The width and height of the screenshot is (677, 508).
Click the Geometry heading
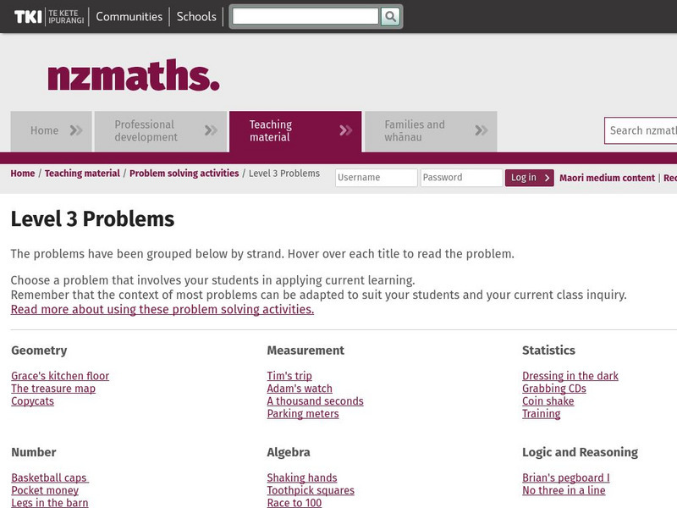click(x=39, y=351)
